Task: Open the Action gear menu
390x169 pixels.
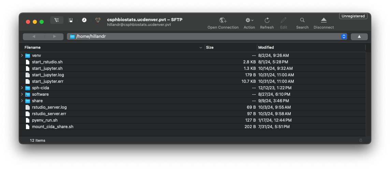Action: point(249,20)
